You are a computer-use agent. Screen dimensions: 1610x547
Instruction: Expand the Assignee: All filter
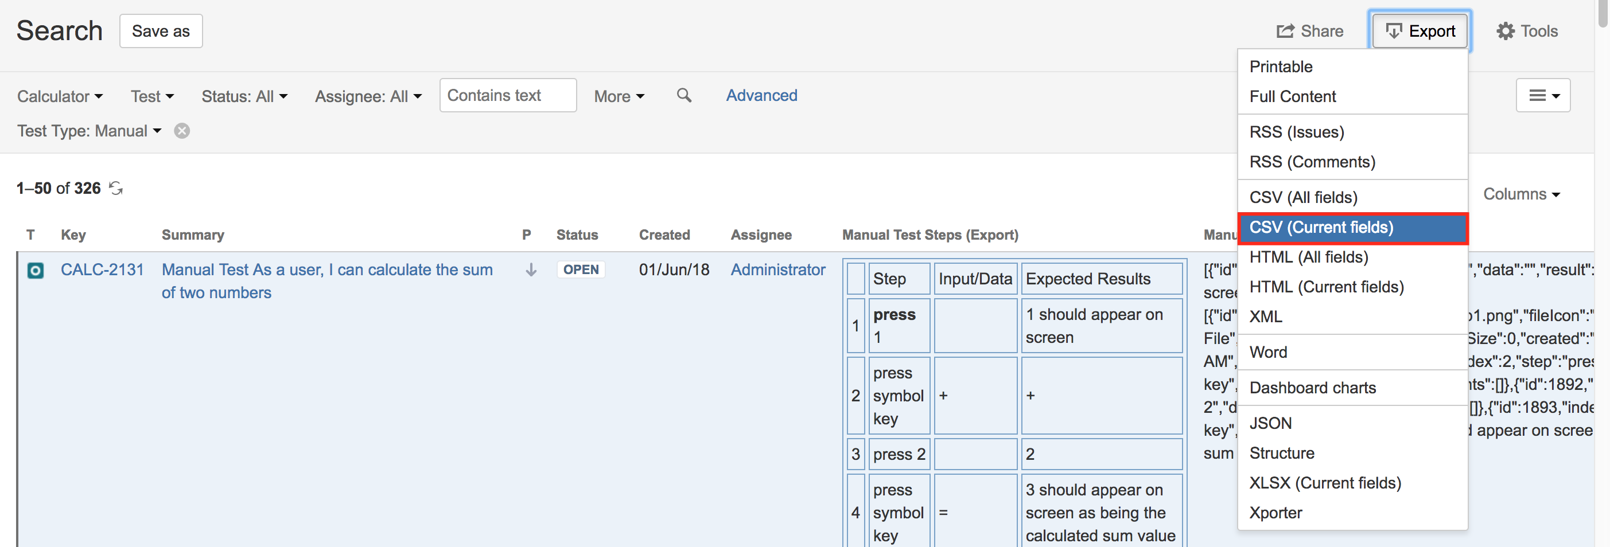[368, 96]
